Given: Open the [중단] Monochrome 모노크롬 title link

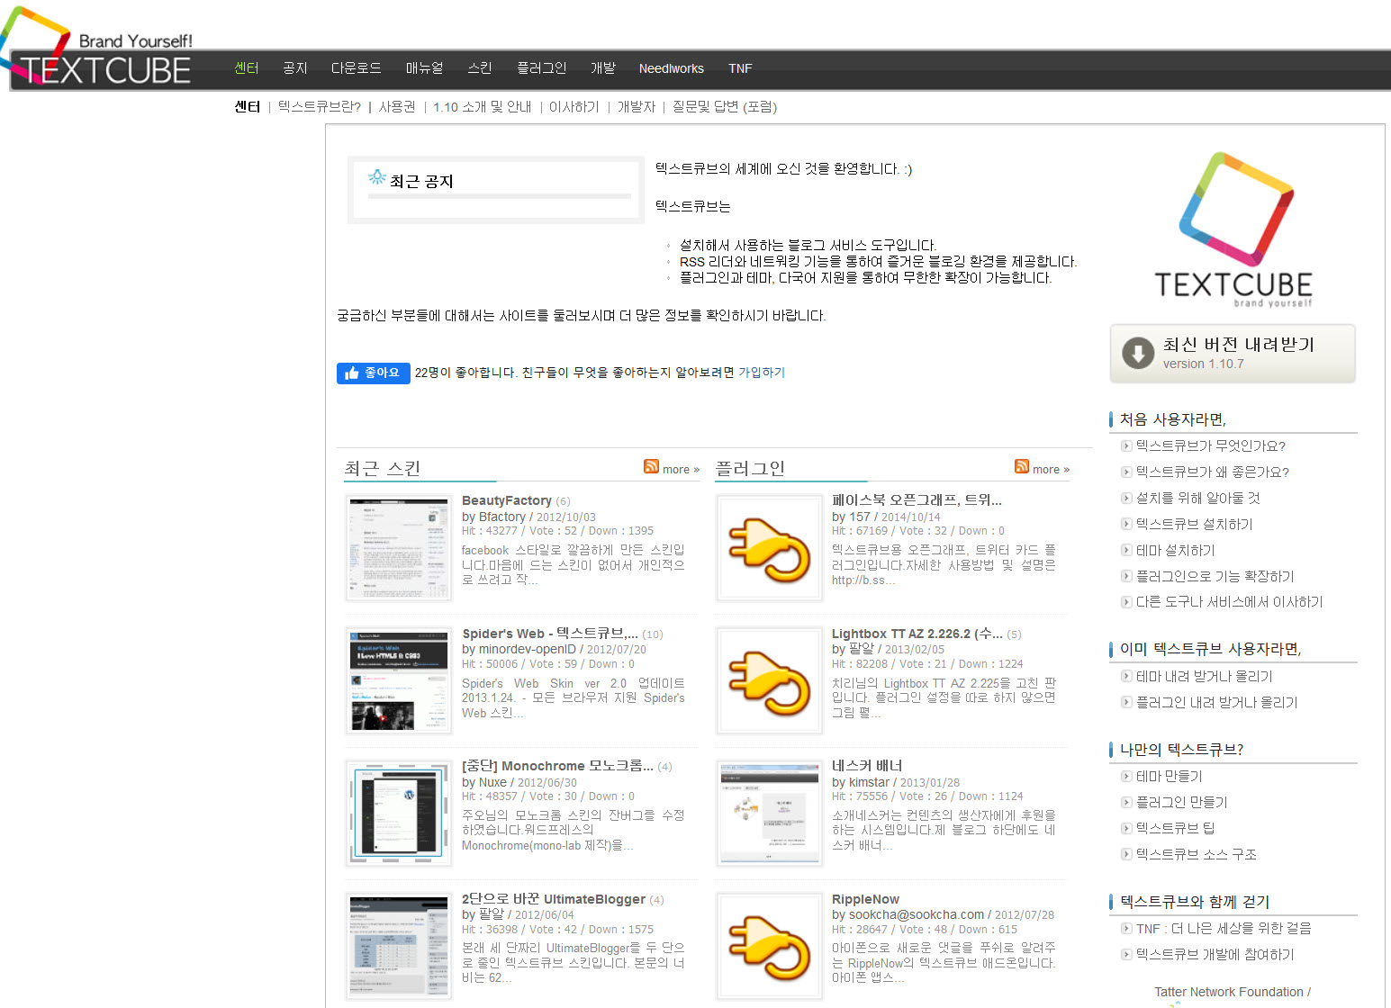Looking at the screenshot, I should [557, 766].
